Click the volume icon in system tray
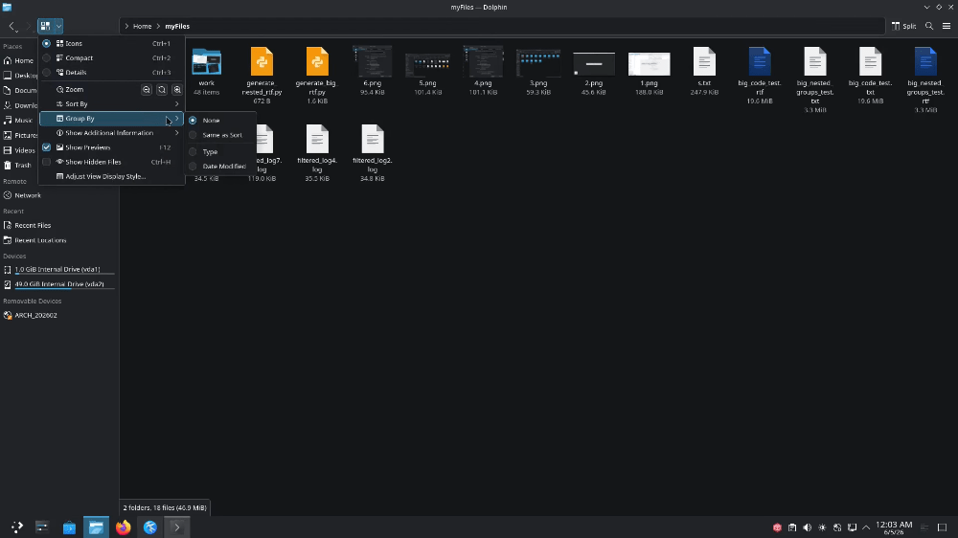 [x=807, y=527]
